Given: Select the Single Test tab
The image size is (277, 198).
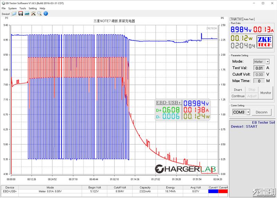Looking at the screenshot, I should 236,19.
